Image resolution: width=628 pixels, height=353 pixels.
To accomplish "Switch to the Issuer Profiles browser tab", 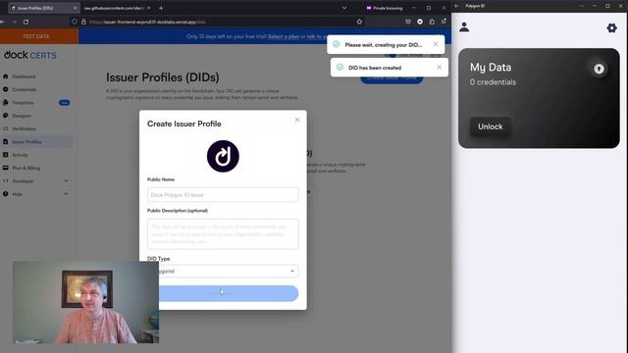I will point(42,8).
